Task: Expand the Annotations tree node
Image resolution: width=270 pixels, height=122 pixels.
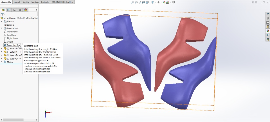Action: [2, 28]
